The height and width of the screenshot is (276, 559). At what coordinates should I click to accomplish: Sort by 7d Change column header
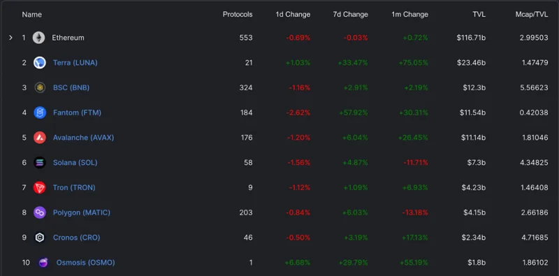[x=351, y=15]
